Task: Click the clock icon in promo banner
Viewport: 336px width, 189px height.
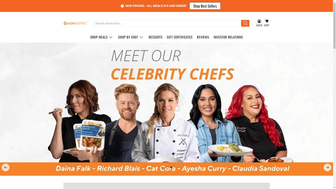Action: [x=122, y=6]
